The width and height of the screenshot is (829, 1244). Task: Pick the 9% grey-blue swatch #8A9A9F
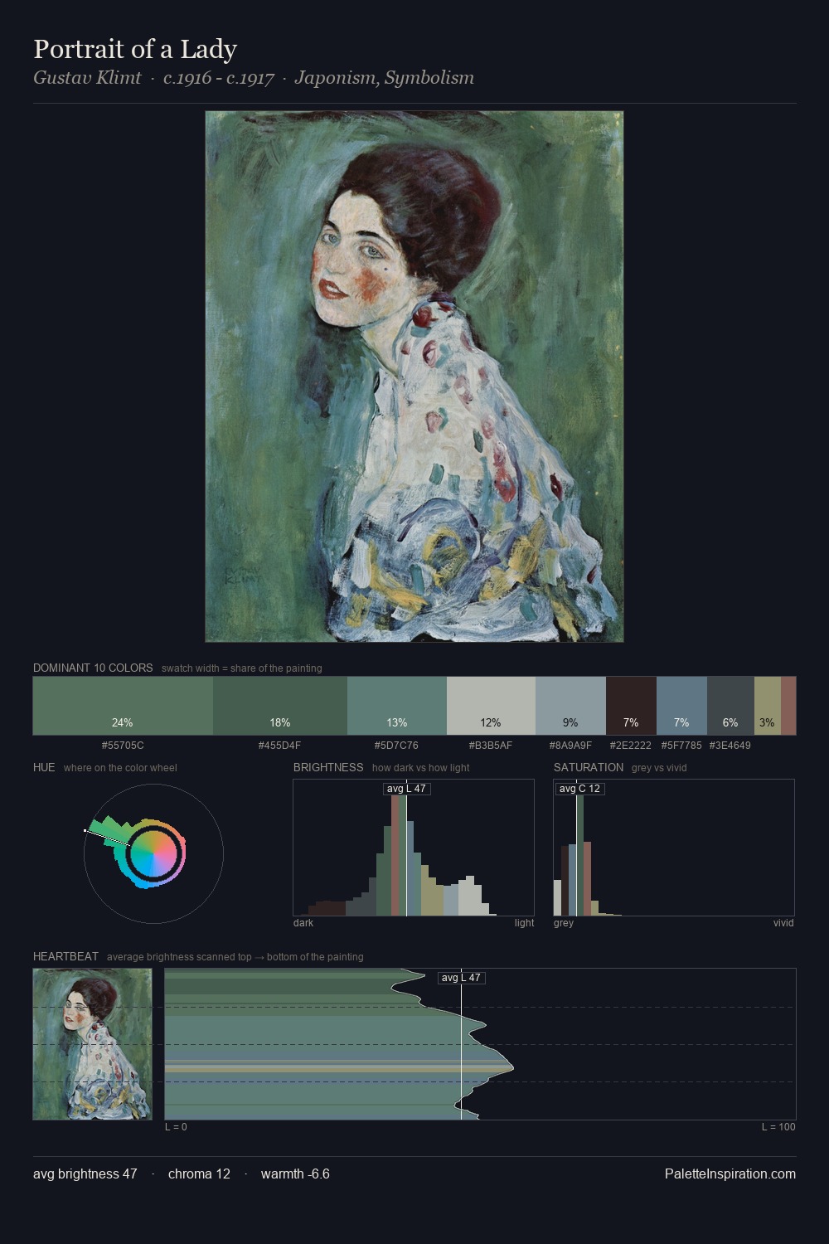(x=570, y=706)
